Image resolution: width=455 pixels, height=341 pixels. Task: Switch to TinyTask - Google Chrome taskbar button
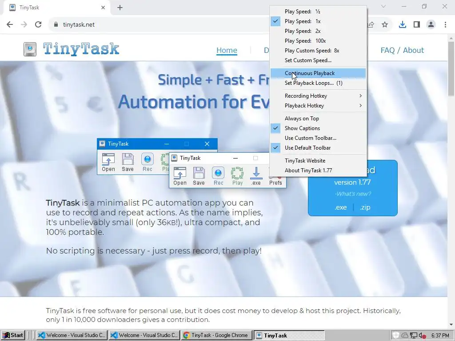coord(216,336)
